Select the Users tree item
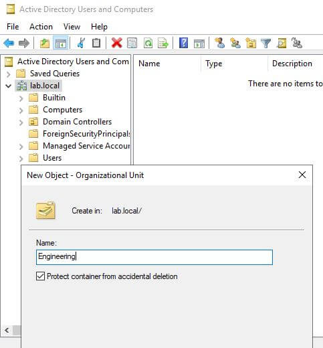Screen dimensions: 323x348 coord(52,158)
